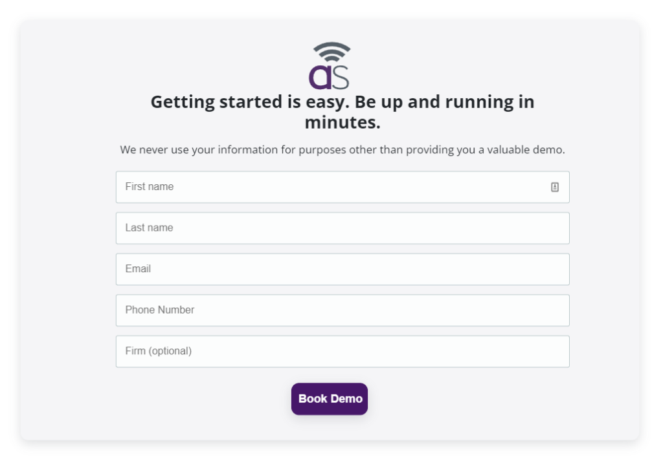Click the privacy note about your information
Image resolution: width=663 pixels, height=463 pixels.
[x=343, y=150]
